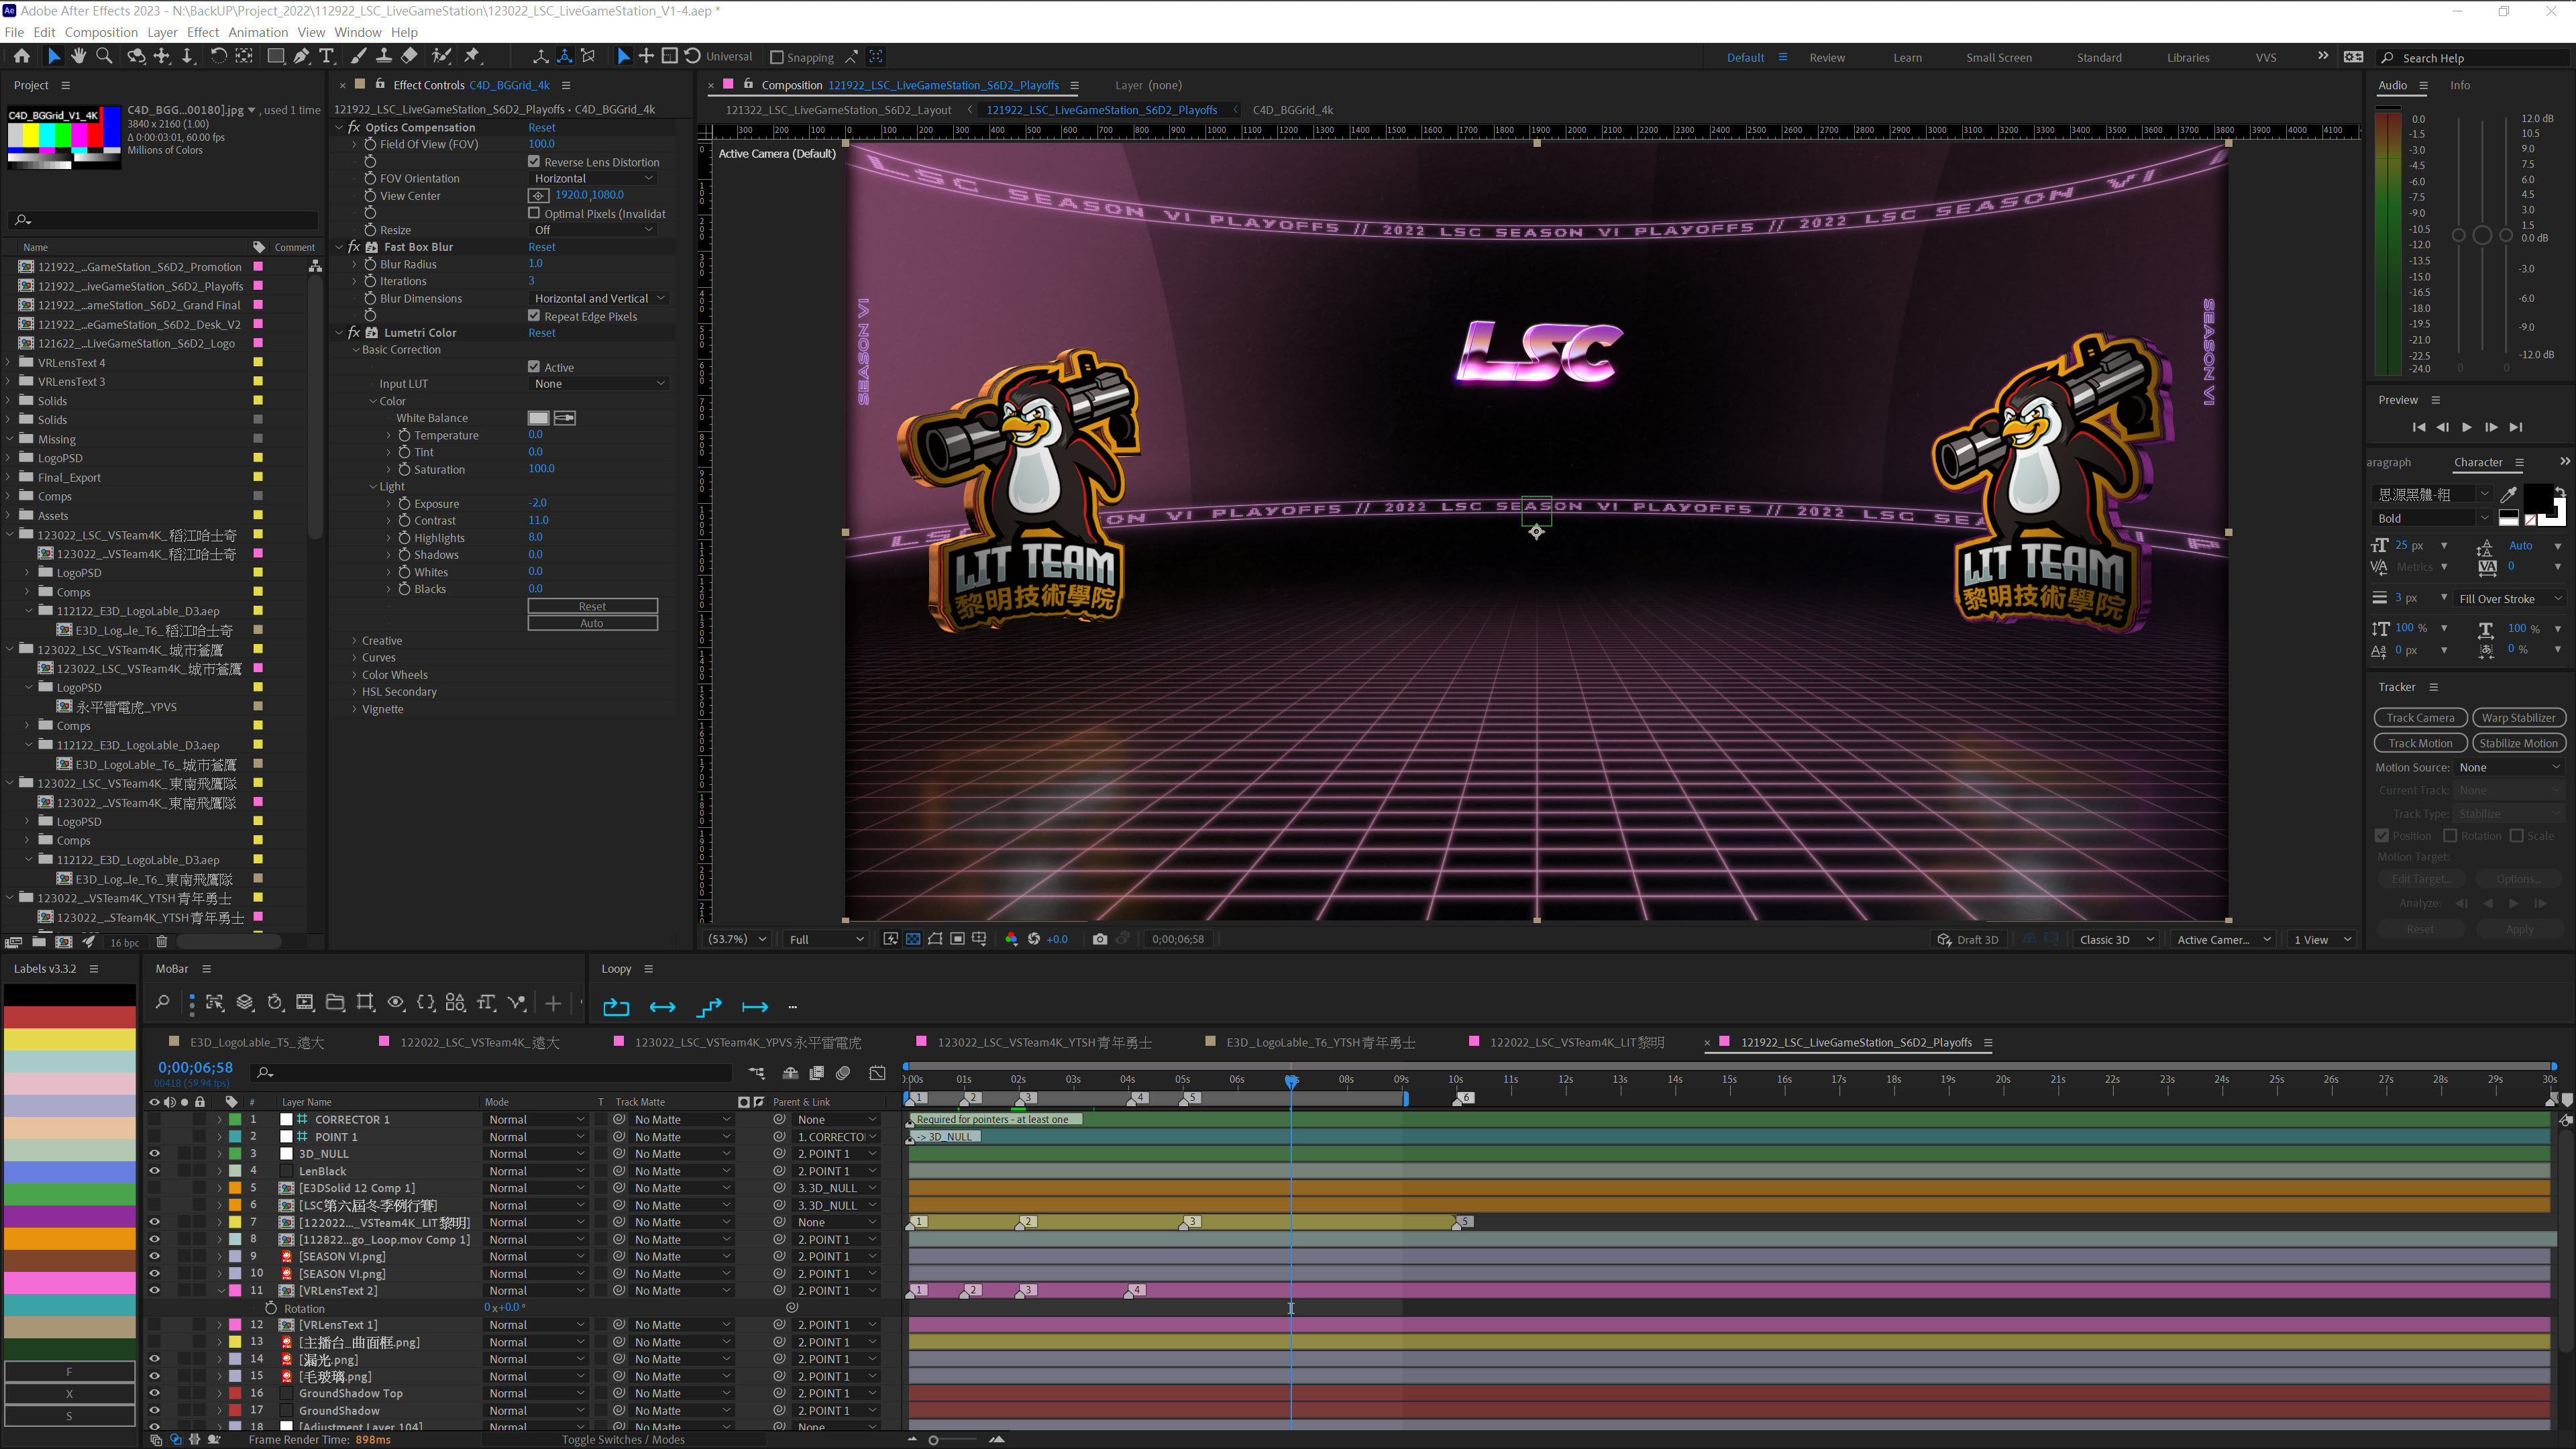Enable the Snapping checkbox

pyautogui.click(x=777, y=58)
